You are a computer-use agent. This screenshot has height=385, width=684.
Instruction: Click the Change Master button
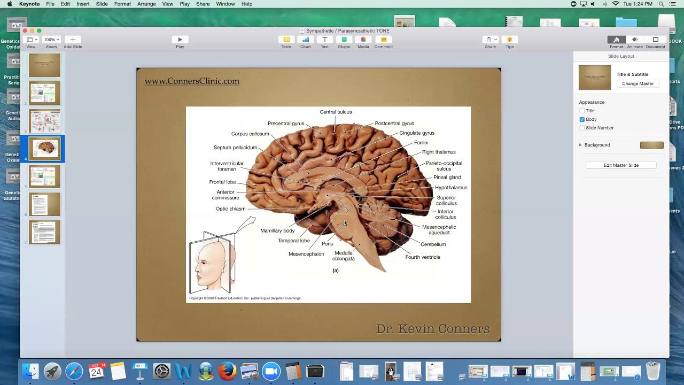pos(638,83)
